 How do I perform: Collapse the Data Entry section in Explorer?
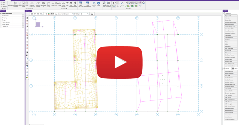224,13
